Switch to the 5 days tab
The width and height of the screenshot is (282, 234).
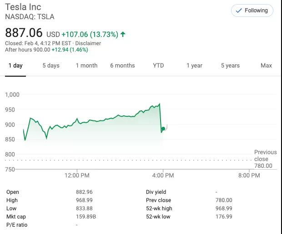click(x=51, y=66)
